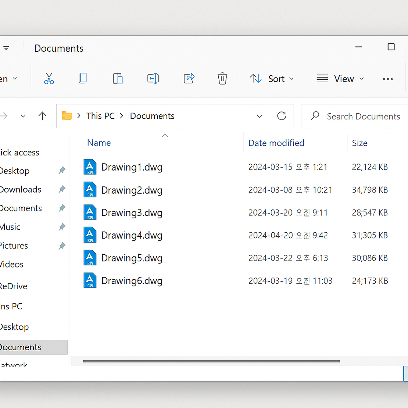Click the 34,798 KB size cell
Screen dimensions: 408x408
(370, 190)
